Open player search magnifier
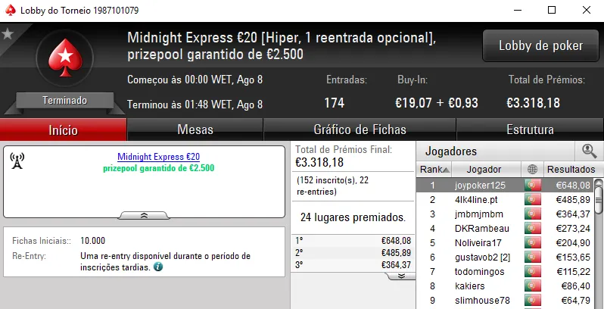Viewport: 604px width, 309px height. [588, 151]
